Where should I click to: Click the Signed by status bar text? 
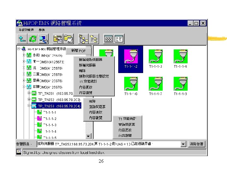coord(64,152)
